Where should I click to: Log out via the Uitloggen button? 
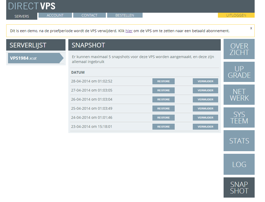[236, 15]
